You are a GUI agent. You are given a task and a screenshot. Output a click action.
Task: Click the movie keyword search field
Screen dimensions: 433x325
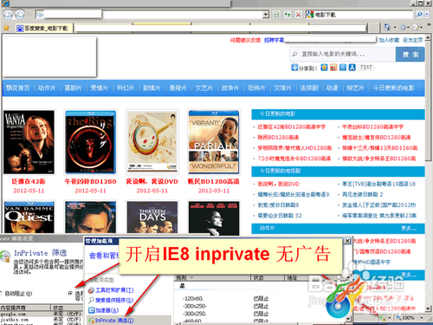tap(343, 54)
